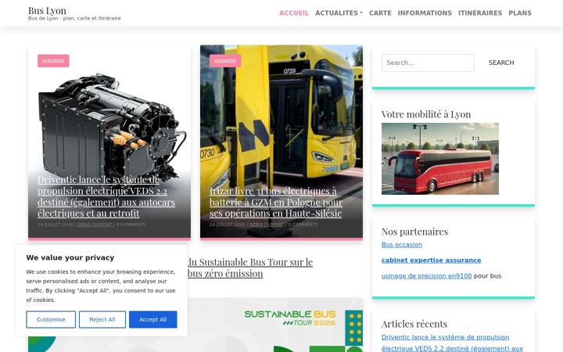Click Actualités tag on Irizar bus card
This screenshot has height=352, width=563.
pyautogui.click(x=225, y=61)
